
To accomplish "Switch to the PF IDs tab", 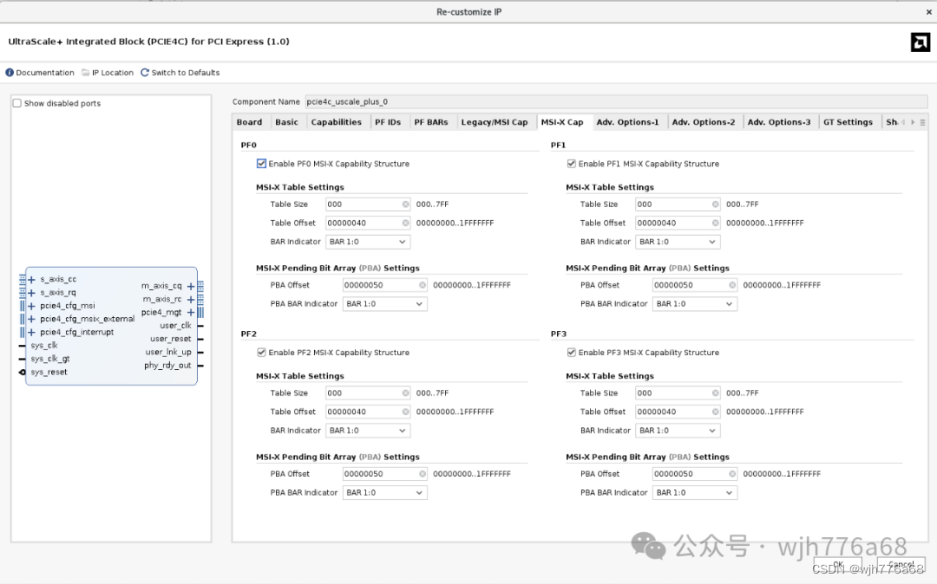I will [x=388, y=122].
